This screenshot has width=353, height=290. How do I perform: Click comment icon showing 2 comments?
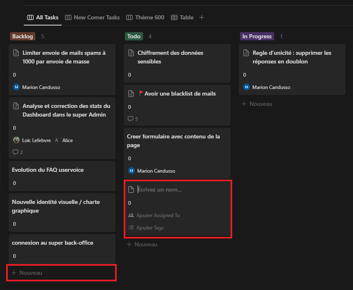pyautogui.click(x=16, y=152)
